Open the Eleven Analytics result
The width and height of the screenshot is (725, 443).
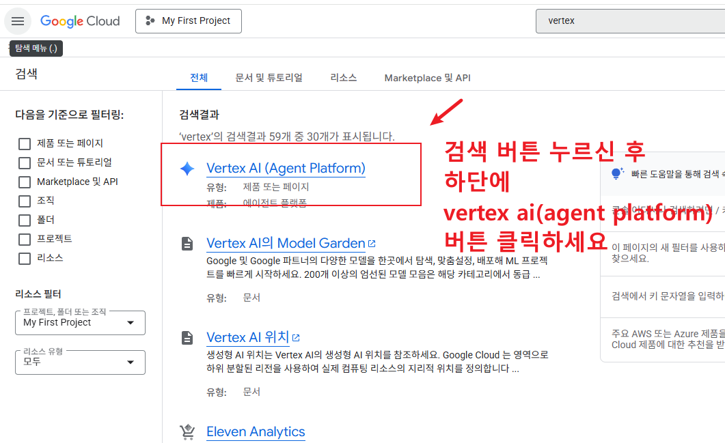[256, 431]
